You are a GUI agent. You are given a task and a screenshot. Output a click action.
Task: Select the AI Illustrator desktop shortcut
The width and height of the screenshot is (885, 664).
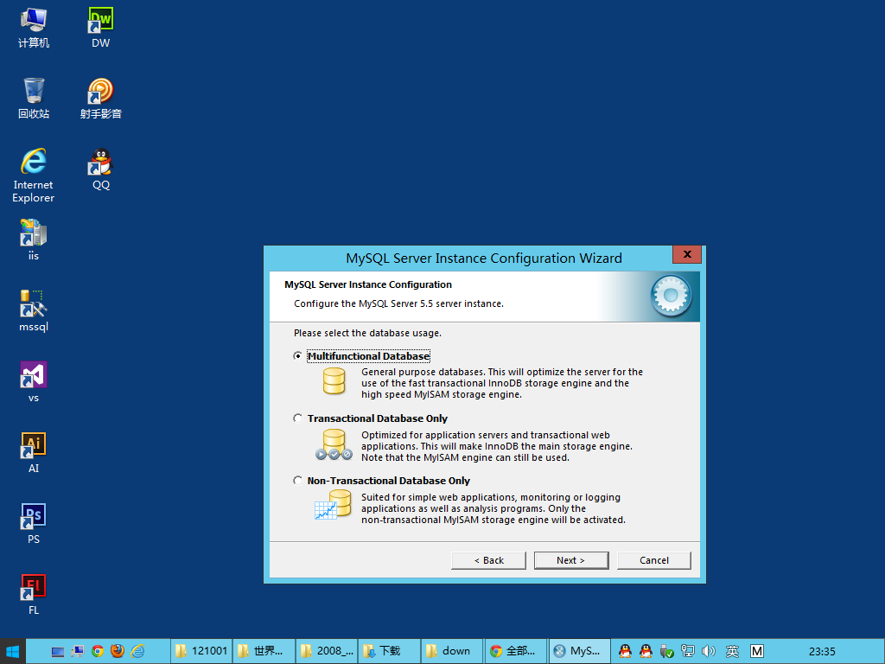pyautogui.click(x=34, y=453)
